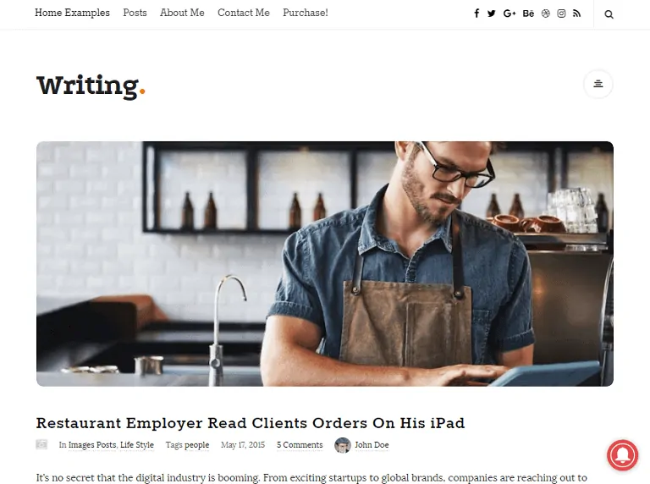Expand the Home Examples menu
The width and height of the screenshot is (650, 484).
click(x=72, y=13)
